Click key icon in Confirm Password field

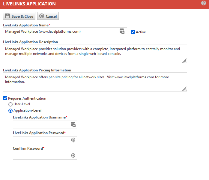tap(73, 156)
